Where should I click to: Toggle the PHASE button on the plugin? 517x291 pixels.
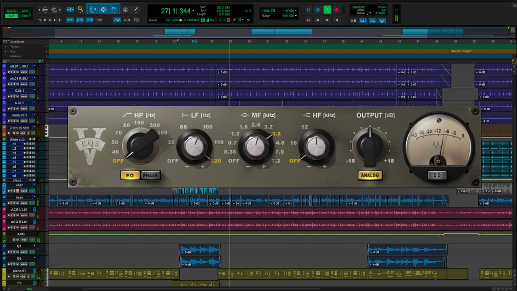coord(150,175)
